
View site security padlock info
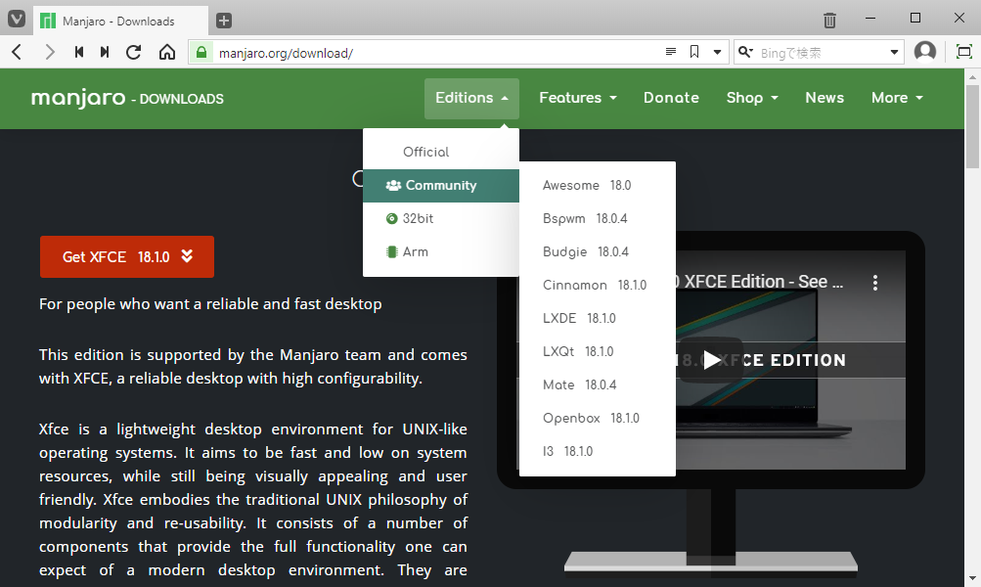tap(201, 53)
